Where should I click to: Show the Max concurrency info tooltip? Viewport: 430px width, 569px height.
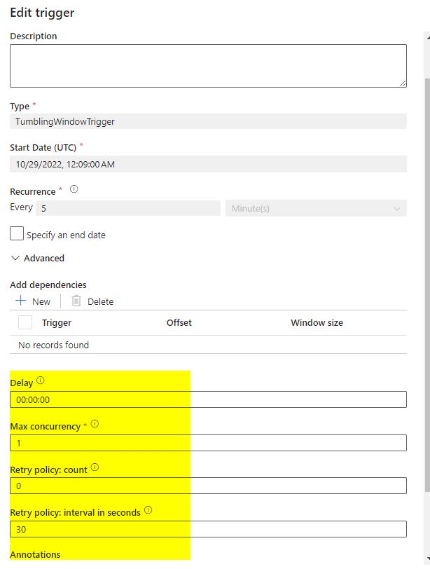pos(95,423)
